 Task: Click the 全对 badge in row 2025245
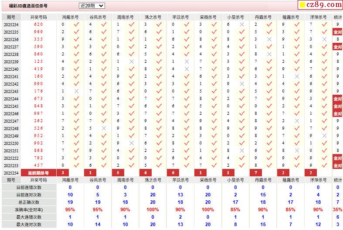[337, 106]
